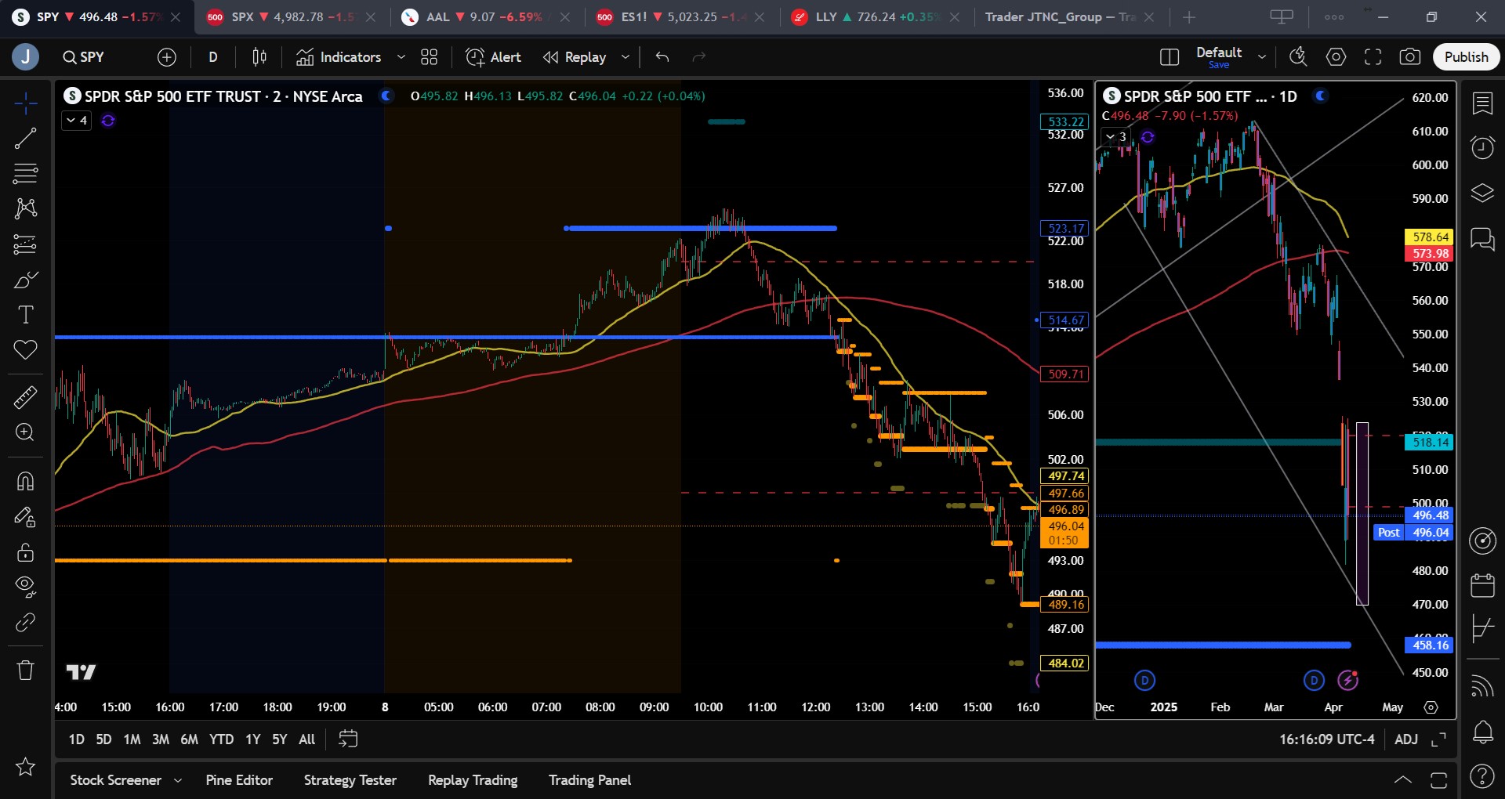This screenshot has height=799, width=1505.
Task: Select the 5D date range
Action: [103, 739]
